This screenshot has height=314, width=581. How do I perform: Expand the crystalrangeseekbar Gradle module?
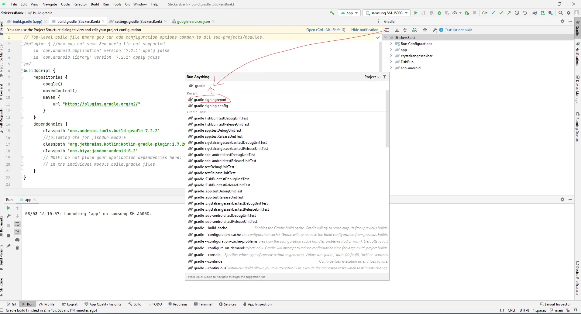coord(391,56)
